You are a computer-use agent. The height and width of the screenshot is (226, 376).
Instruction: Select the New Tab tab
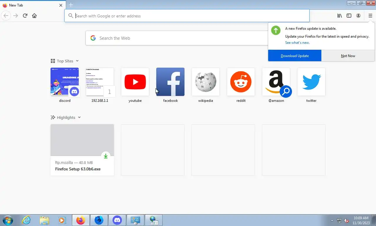(32, 5)
